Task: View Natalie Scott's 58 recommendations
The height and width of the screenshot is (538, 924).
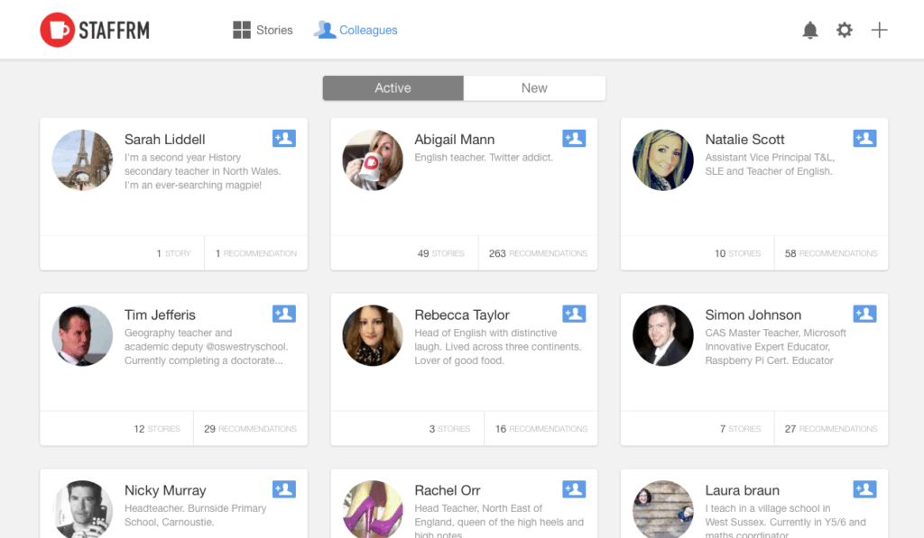Action: (830, 253)
